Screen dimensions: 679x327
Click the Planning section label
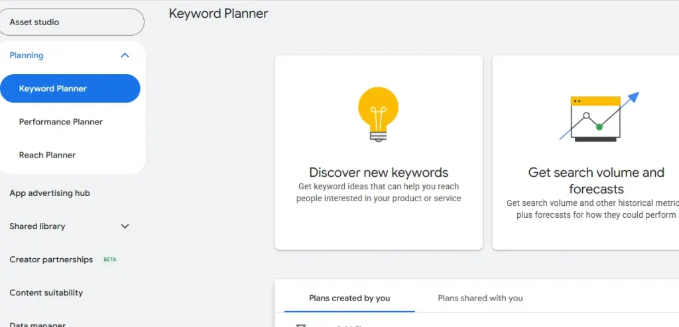pos(27,56)
